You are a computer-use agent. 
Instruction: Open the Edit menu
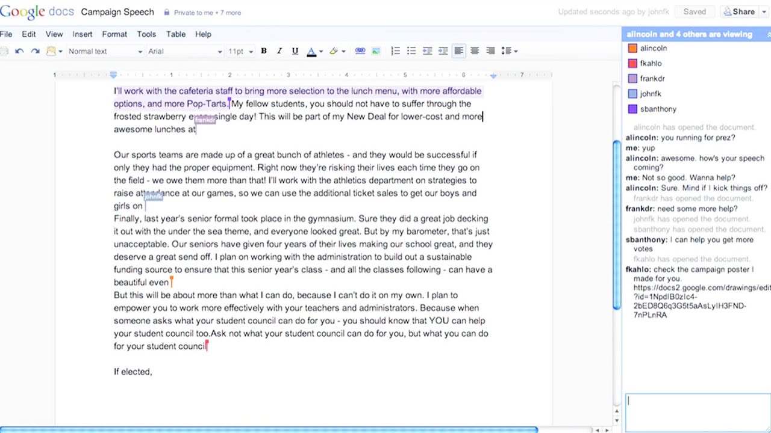[x=28, y=34]
